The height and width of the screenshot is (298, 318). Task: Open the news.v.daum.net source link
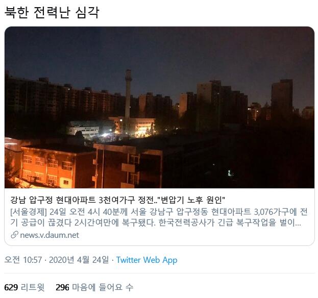pos(50,235)
